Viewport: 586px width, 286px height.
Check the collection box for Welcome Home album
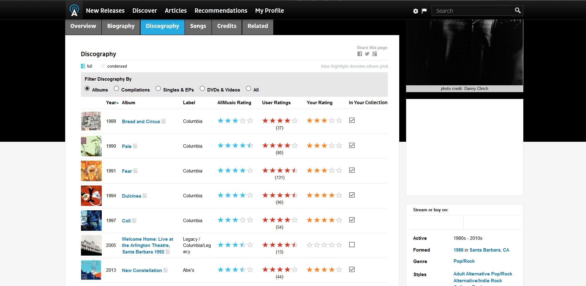click(x=352, y=245)
